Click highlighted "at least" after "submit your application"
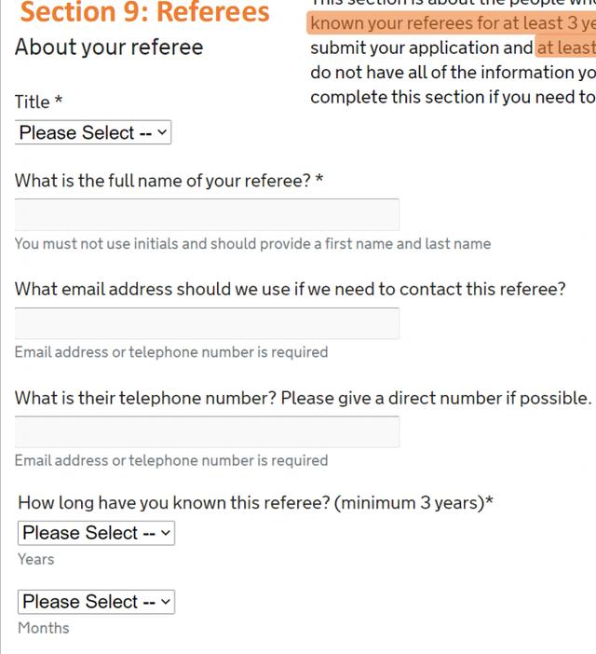This screenshot has height=654, width=596. (565, 48)
